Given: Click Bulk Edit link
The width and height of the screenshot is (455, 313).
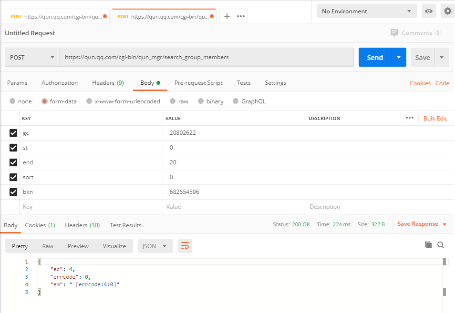Looking at the screenshot, I should point(435,118).
